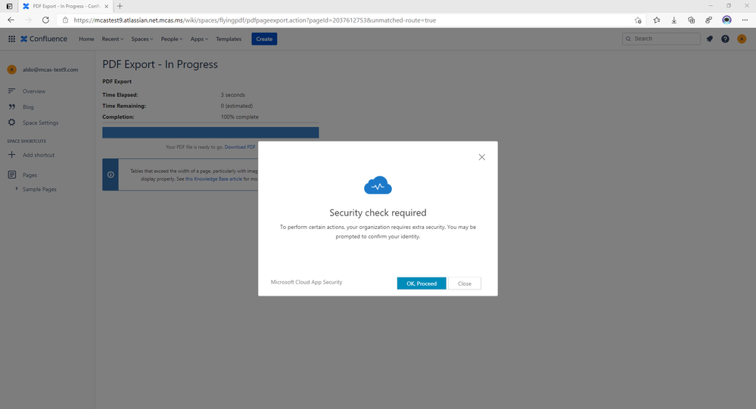This screenshot has height=409, width=756.
Task: Expand the Apps dropdown menu
Action: pos(199,39)
